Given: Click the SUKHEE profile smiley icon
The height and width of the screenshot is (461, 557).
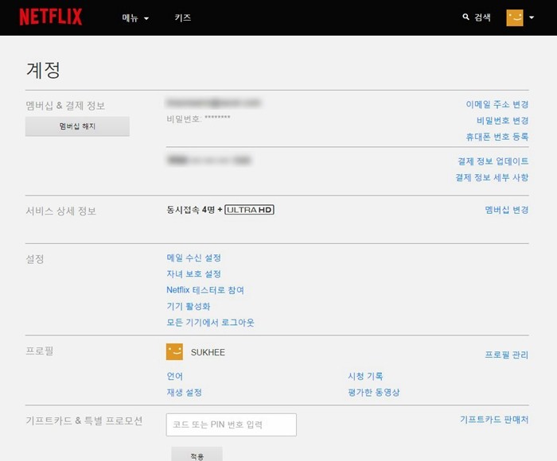Looking at the screenshot, I should tap(174, 352).
